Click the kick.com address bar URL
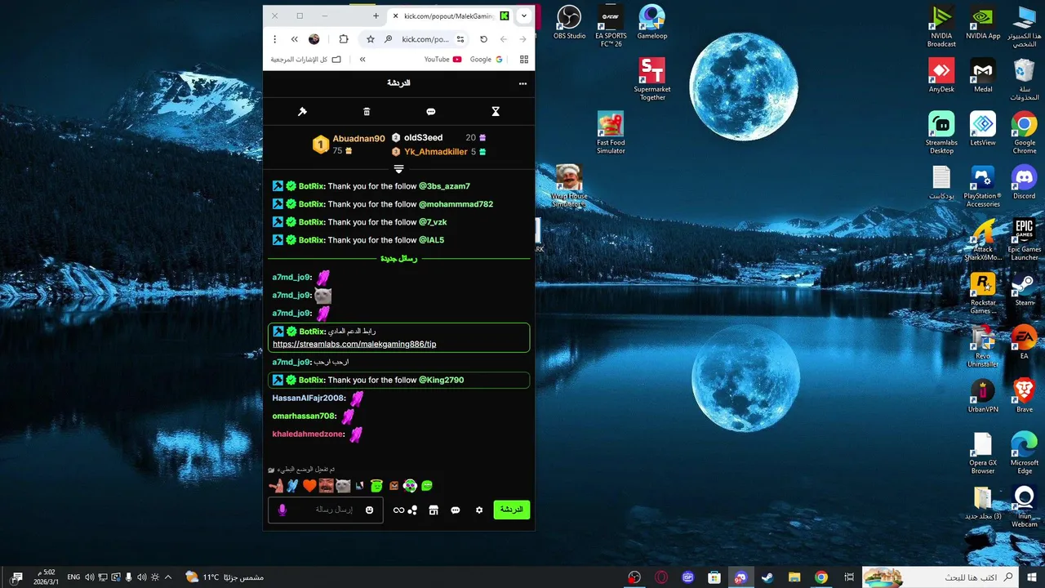This screenshot has height=588, width=1045. 425,39
